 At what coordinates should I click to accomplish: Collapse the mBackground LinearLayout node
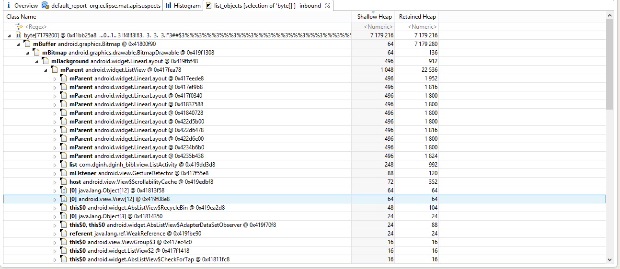click(x=37, y=61)
